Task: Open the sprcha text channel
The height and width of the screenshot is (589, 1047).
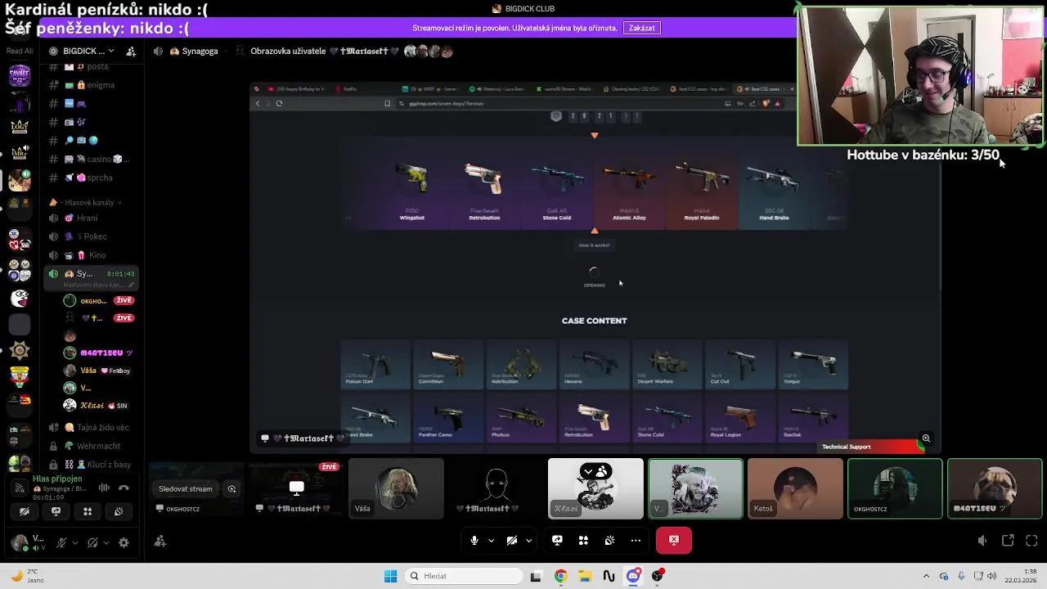Action: (90, 178)
